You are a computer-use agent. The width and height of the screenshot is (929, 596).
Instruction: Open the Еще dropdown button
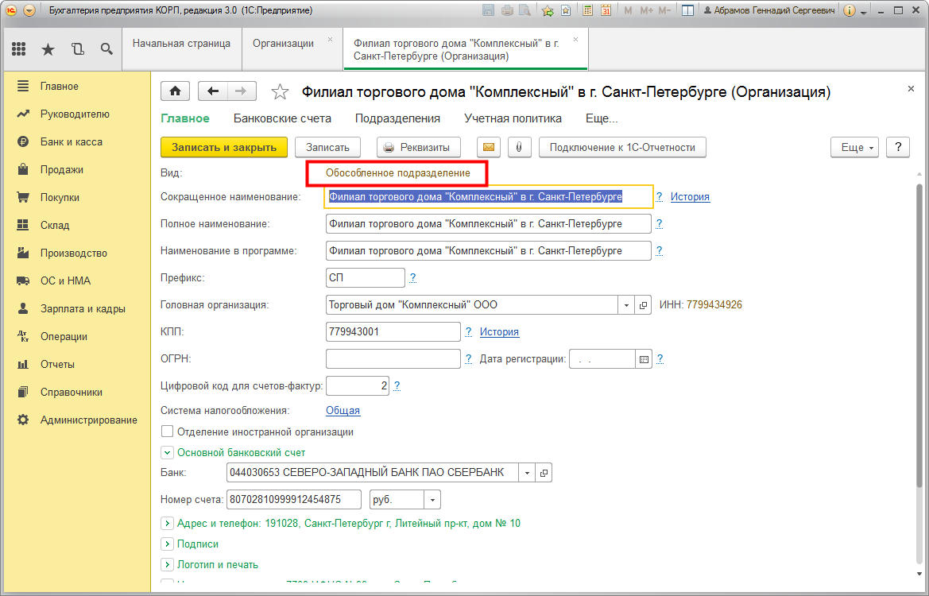[856, 147]
